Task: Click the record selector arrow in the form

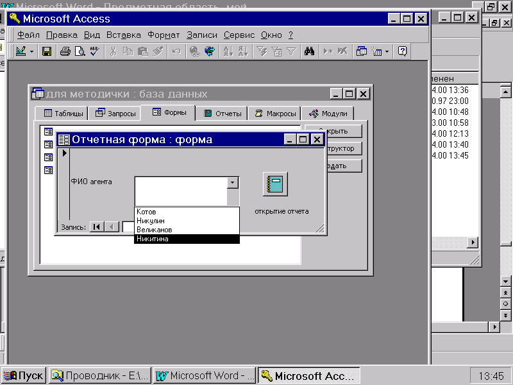Action: pyautogui.click(x=65, y=153)
